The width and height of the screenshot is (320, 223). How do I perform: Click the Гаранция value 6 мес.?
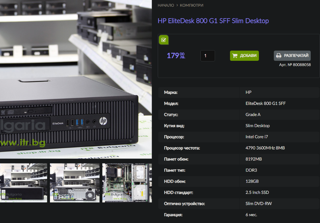[251, 215]
